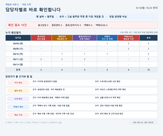The image size is (163, 136).
Task: Click the 09/10 row 물류센터 cell value 1
Action: click(62, 54)
